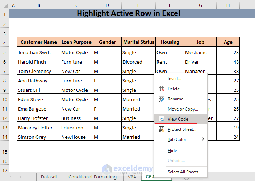Open the Conditional Formatting sheet tab
This screenshot has height=181, width=255.
click(x=92, y=177)
